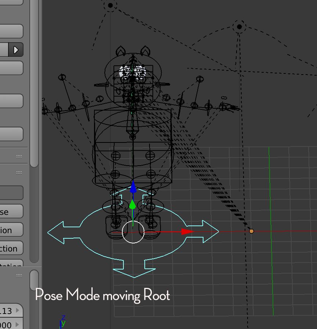This screenshot has height=329, width=317.
Task: Click the white circle at the manipulator center
Action: click(133, 232)
